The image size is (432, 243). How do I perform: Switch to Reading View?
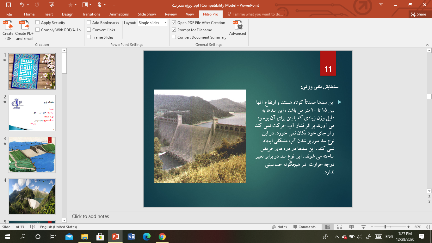click(351, 227)
